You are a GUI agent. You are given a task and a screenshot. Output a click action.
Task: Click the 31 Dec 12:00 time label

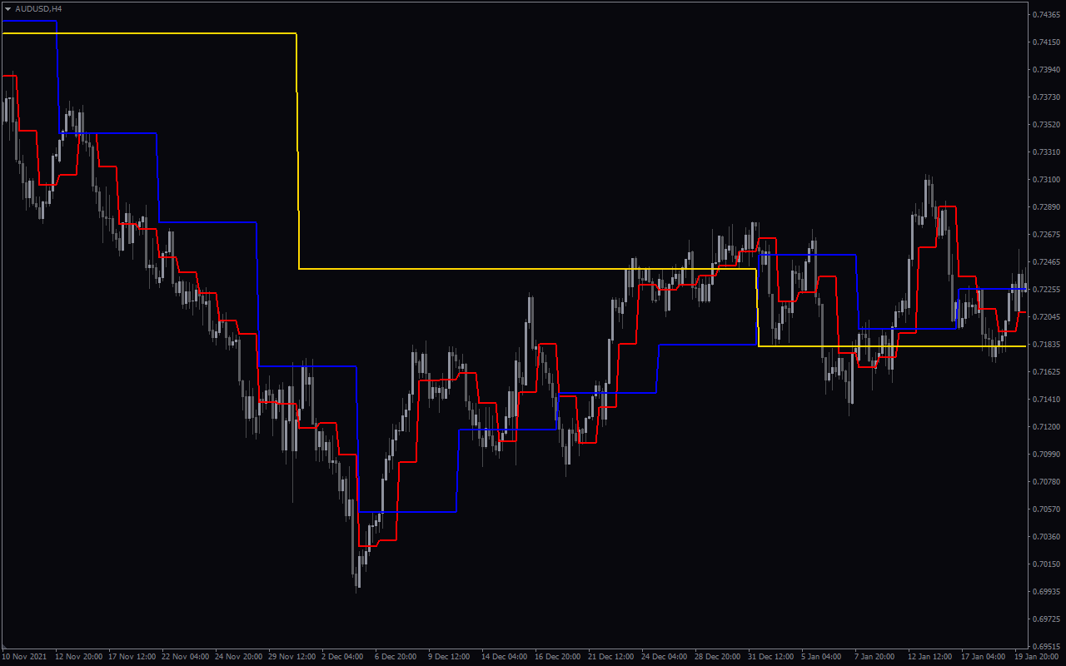pyautogui.click(x=771, y=657)
